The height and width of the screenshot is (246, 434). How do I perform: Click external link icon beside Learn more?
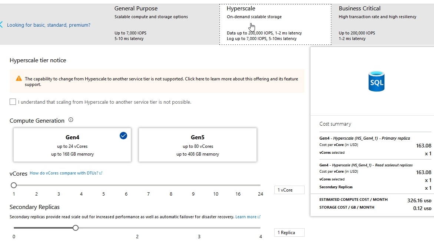tap(259, 217)
